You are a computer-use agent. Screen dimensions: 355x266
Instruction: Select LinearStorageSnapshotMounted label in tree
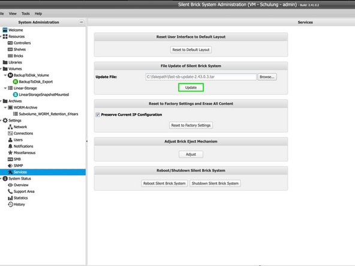pos(44,95)
